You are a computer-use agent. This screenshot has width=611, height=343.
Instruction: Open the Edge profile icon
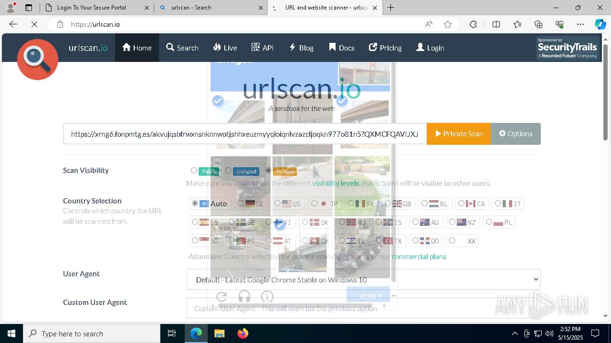point(11,8)
